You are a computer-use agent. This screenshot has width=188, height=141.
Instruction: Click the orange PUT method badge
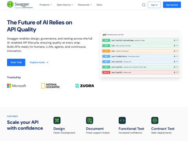(x=106, y=51)
